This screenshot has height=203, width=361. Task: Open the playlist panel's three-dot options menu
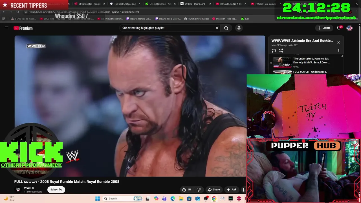click(339, 50)
